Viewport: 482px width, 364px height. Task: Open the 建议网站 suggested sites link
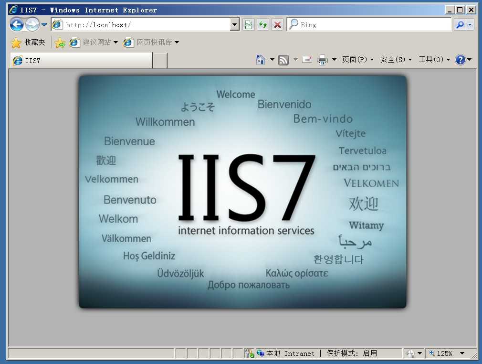point(94,43)
